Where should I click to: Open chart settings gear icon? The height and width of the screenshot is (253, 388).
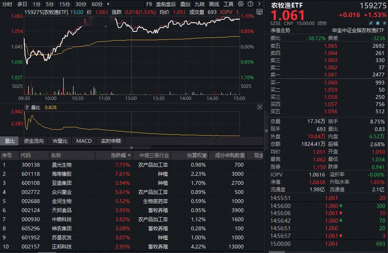(241, 4)
